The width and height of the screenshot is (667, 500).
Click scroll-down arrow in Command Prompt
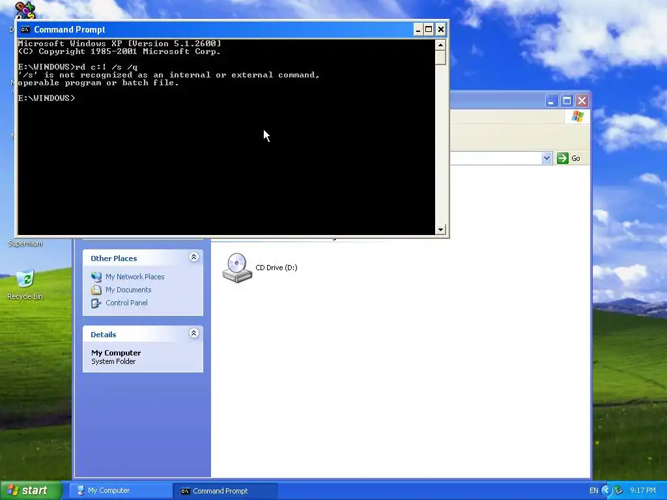click(440, 230)
